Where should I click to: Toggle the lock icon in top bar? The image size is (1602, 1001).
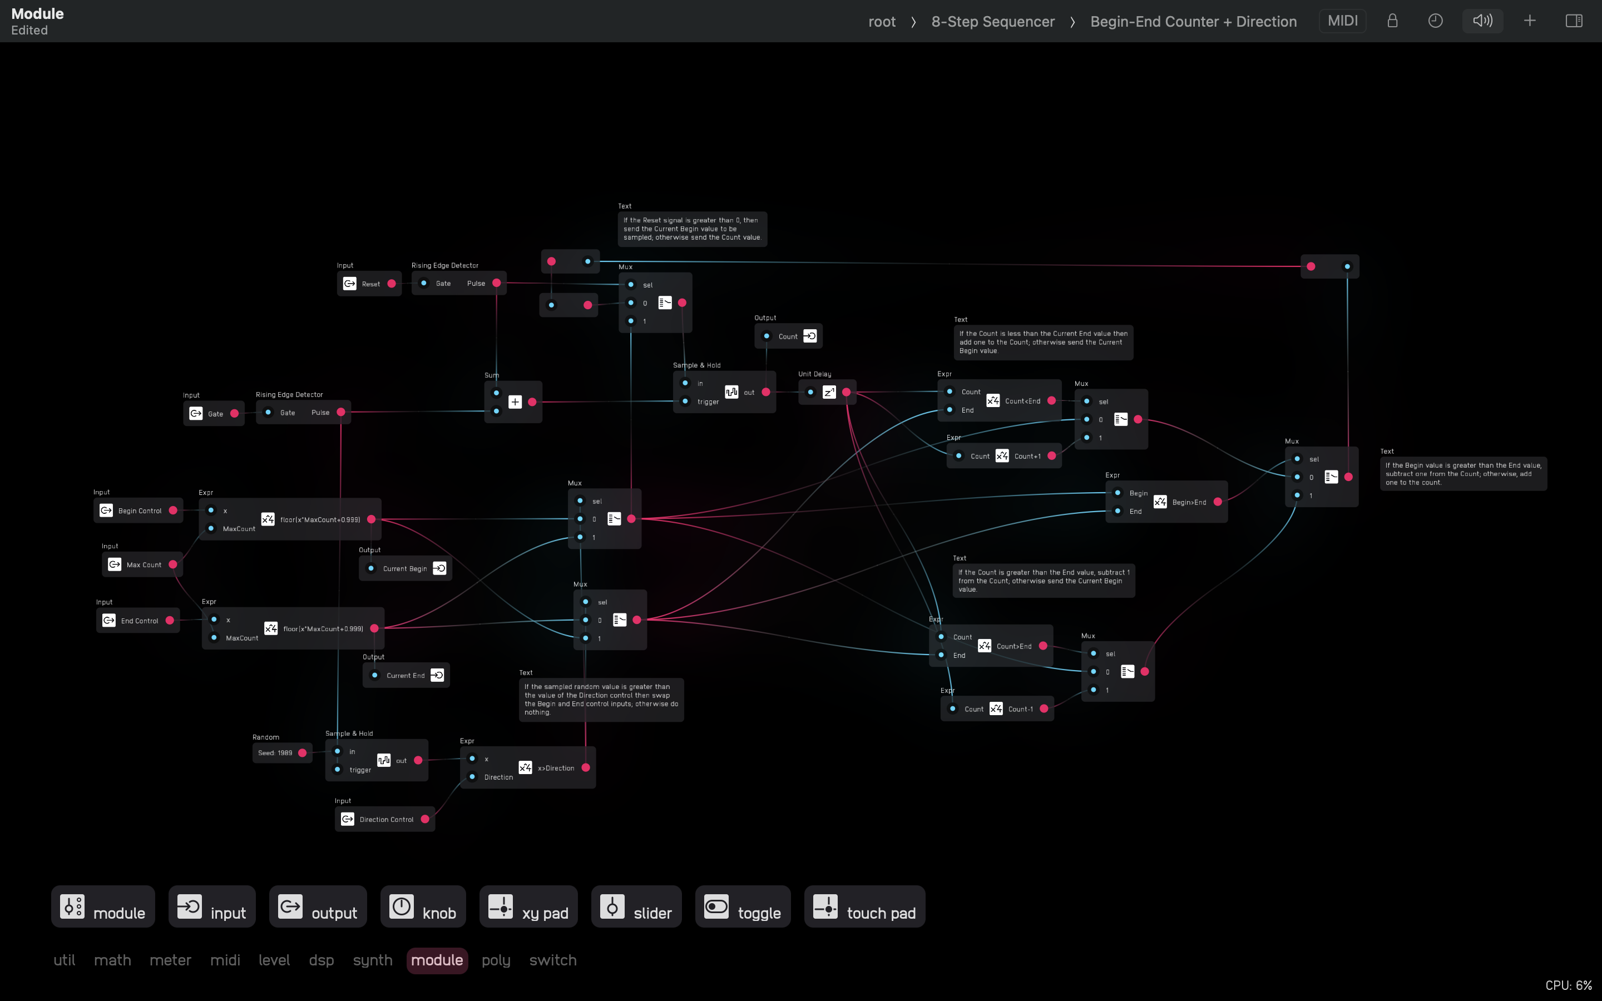pos(1392,21)
